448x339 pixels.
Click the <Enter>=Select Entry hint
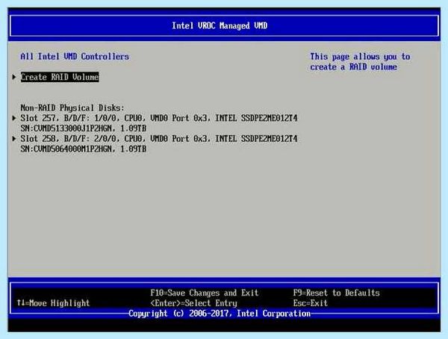pyautogui.click(x=193, y=303)
